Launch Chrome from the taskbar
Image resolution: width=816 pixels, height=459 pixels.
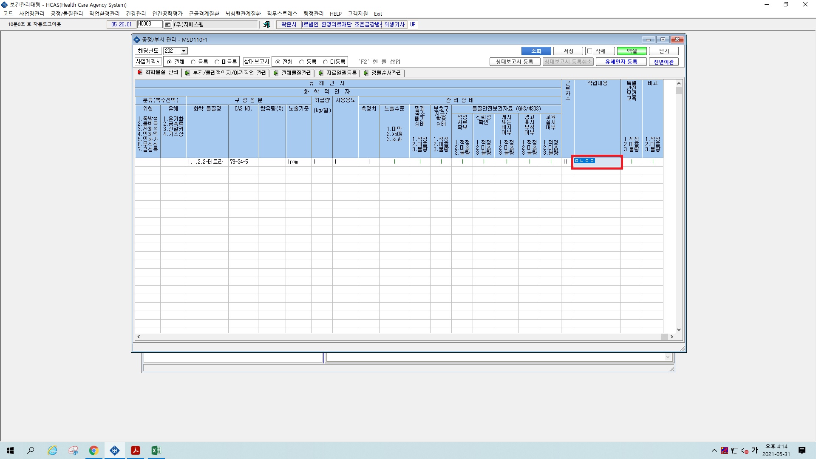(93, 450)
